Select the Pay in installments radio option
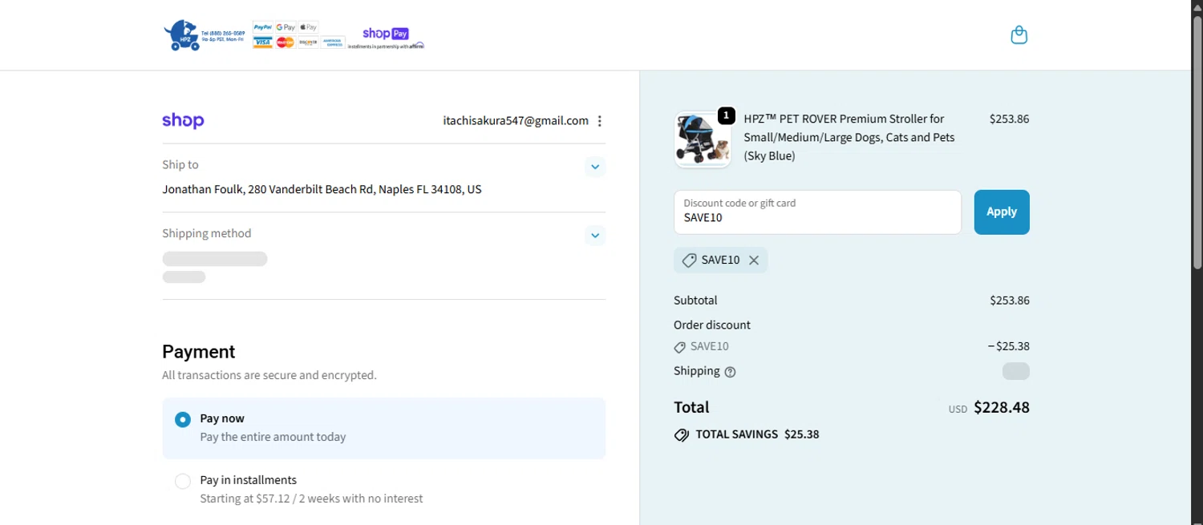Image resolution: width=1203 pixels, height=525 pixels. [183, 481]
